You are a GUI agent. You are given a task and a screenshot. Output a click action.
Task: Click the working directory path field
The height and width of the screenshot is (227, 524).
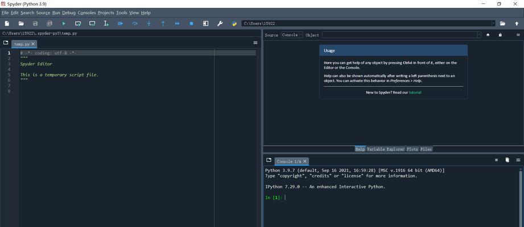pos(366,24)
